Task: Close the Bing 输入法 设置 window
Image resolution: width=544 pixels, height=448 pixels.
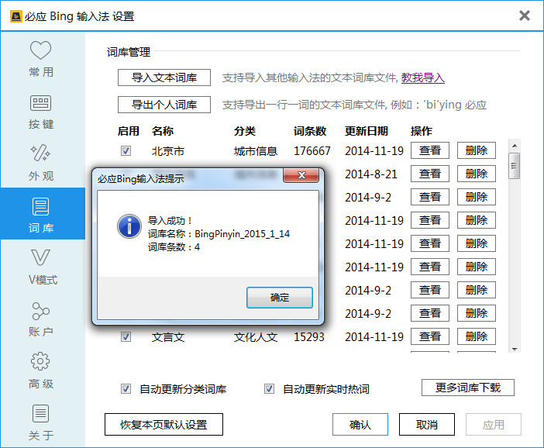Action: click(524, 16)
